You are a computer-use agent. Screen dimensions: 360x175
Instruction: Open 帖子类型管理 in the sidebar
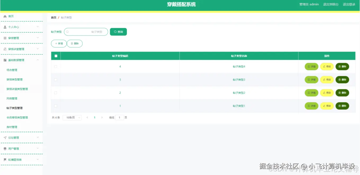[x=15, y=108]
